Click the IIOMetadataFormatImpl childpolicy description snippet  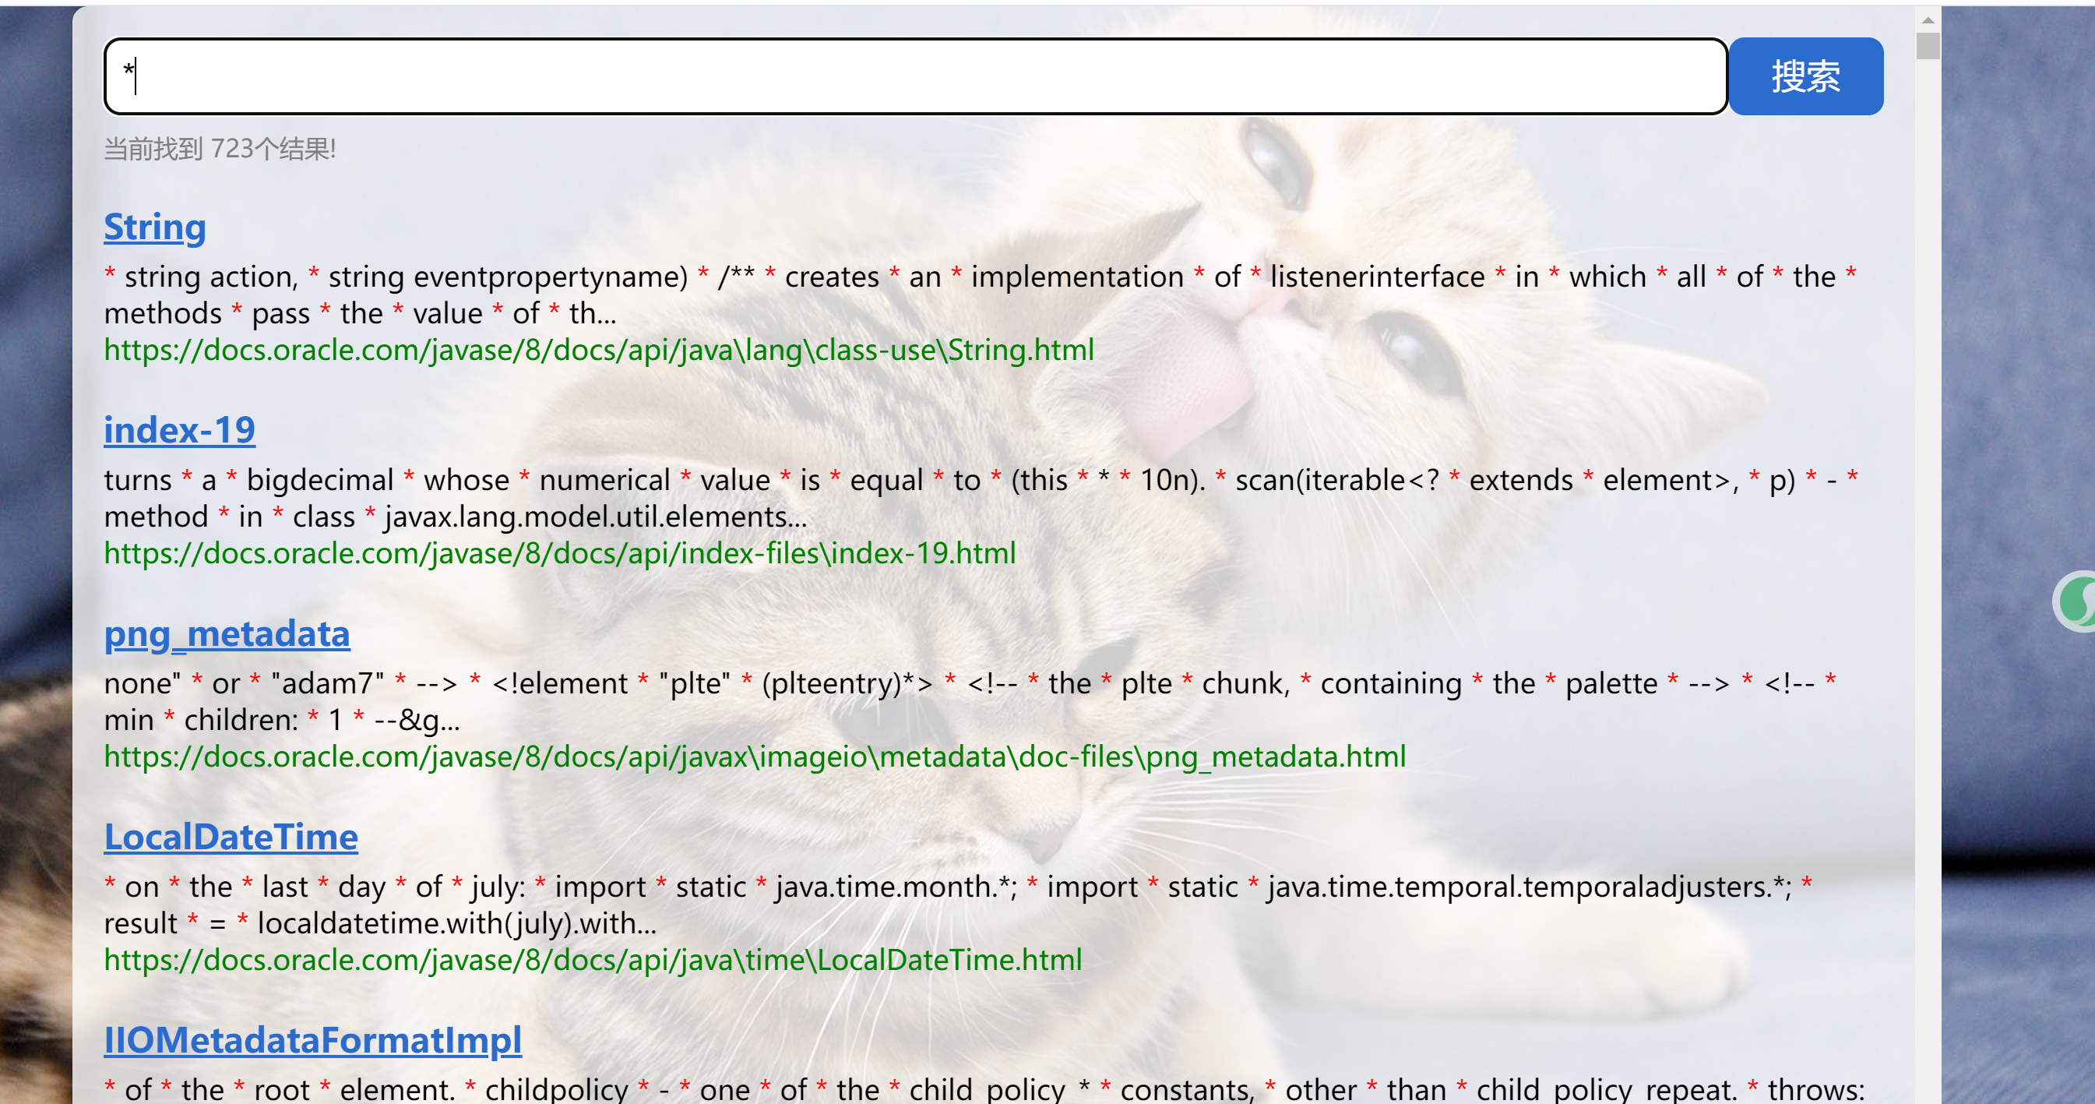click(984, 1088)
